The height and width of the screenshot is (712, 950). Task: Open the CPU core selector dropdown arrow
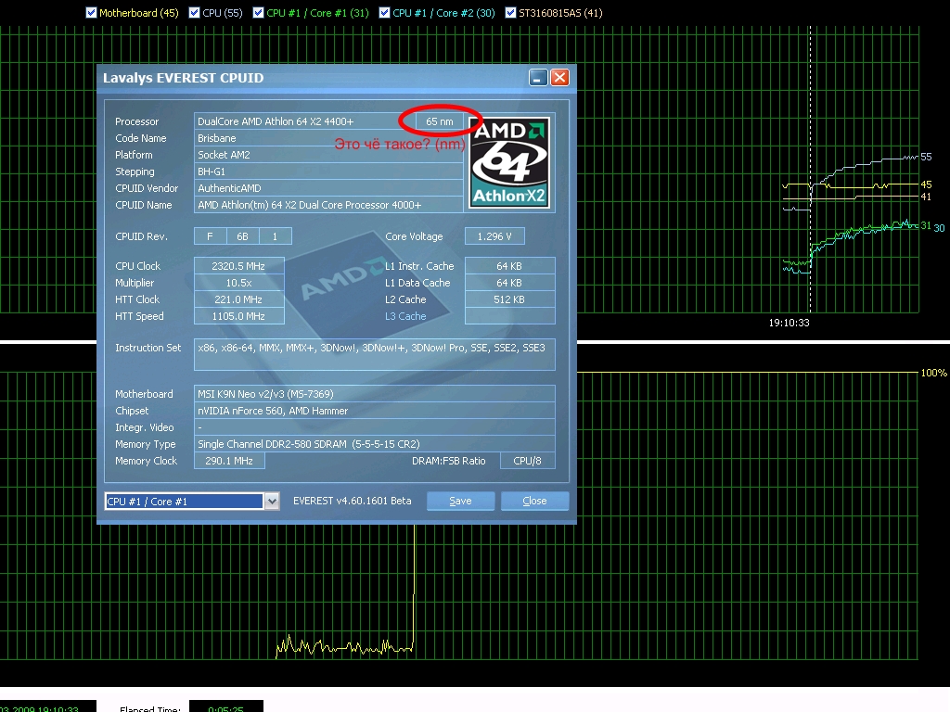(272, 502)
